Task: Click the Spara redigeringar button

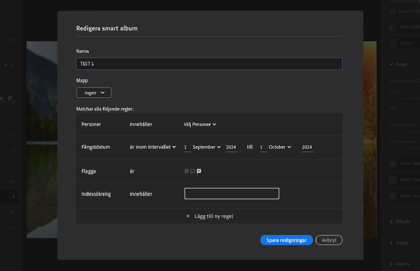Action: [x=286, y=240]
